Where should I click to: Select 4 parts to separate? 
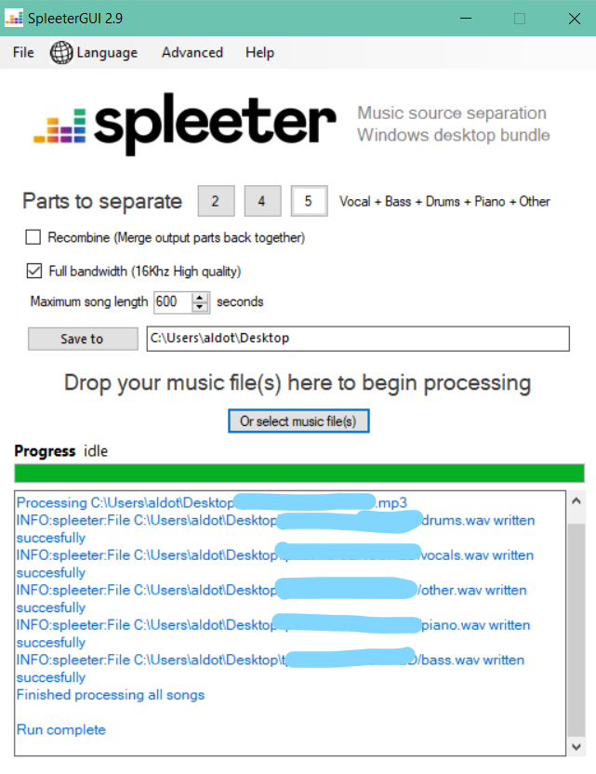click(x=262, y=201)
